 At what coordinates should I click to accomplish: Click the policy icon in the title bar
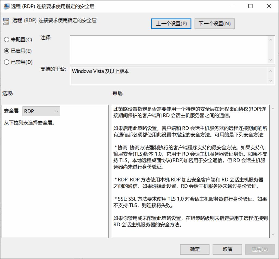coord(6,6)
